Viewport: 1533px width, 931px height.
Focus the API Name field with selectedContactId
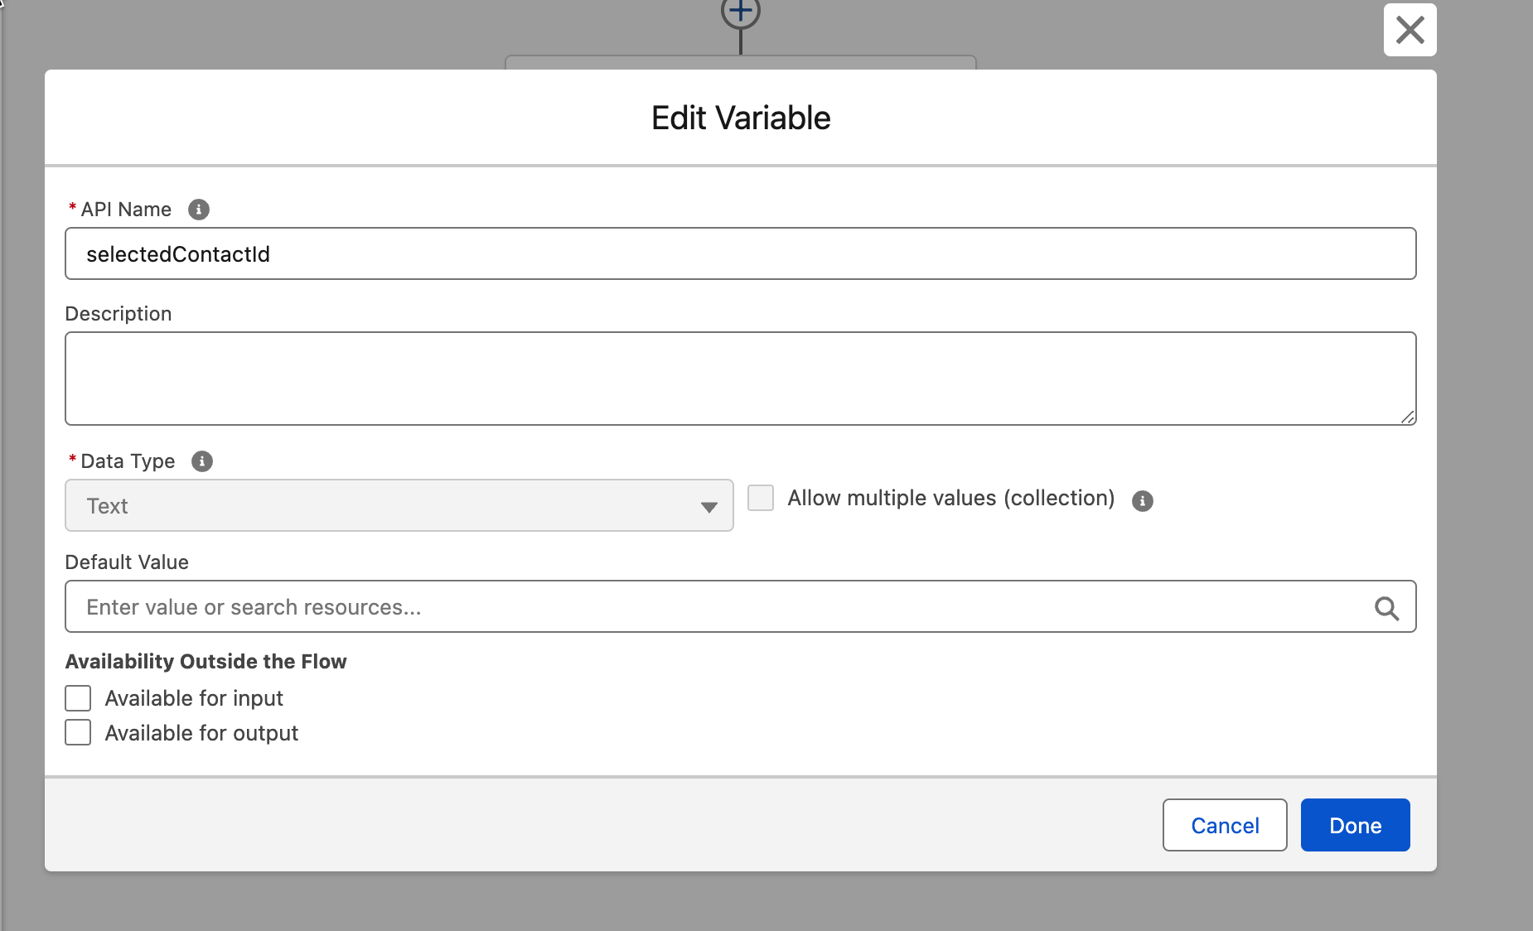[x=740, y=254]
